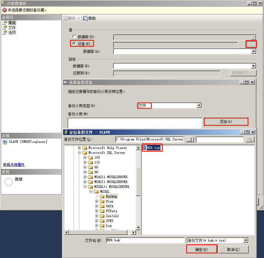Viewport: 264px width, 258px height.
Task: Open the source 数据库(A) dropdown
Action: pyautogui.click(x=254, y=51)
